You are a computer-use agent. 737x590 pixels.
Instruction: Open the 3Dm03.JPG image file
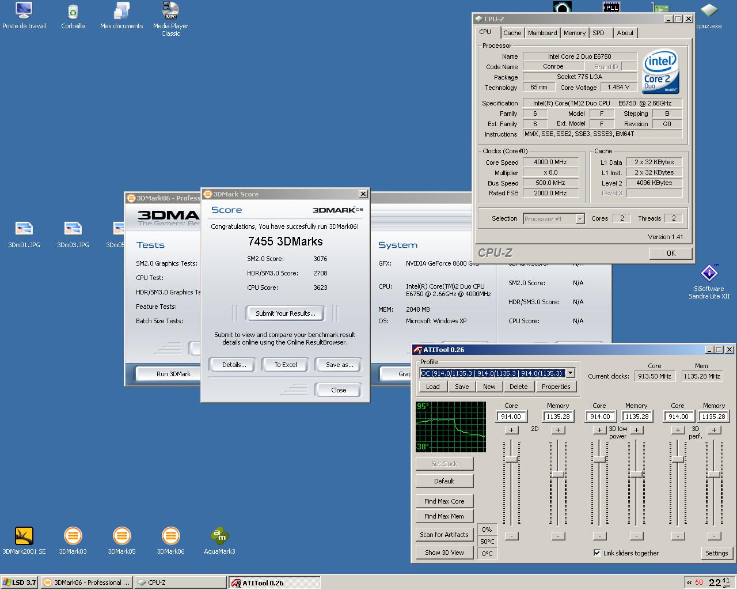tap(73, 235)
